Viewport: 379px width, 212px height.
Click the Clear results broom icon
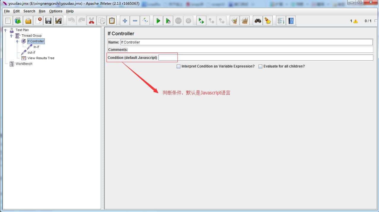click(x=235, y=21)
